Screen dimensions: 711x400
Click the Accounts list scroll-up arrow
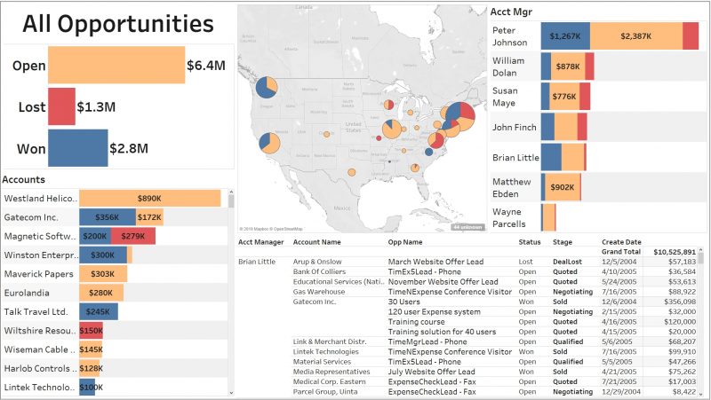(231, 192)
